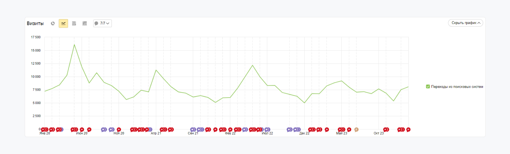Viewport: 510px width, 154px height.
Task: Click the Июн 20 axis label
Action: (x=82, y=133)
